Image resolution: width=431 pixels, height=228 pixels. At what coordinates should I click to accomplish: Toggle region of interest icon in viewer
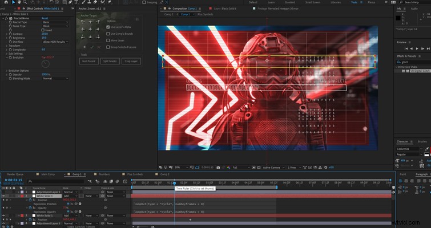coord(253,168)
